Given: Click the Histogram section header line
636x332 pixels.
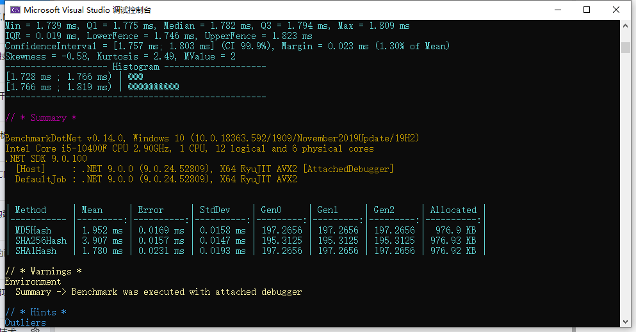Looking at the screenshot, I should point(135,67).
